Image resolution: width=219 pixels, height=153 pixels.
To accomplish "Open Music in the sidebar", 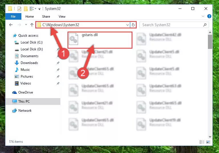I will point(25,70).
